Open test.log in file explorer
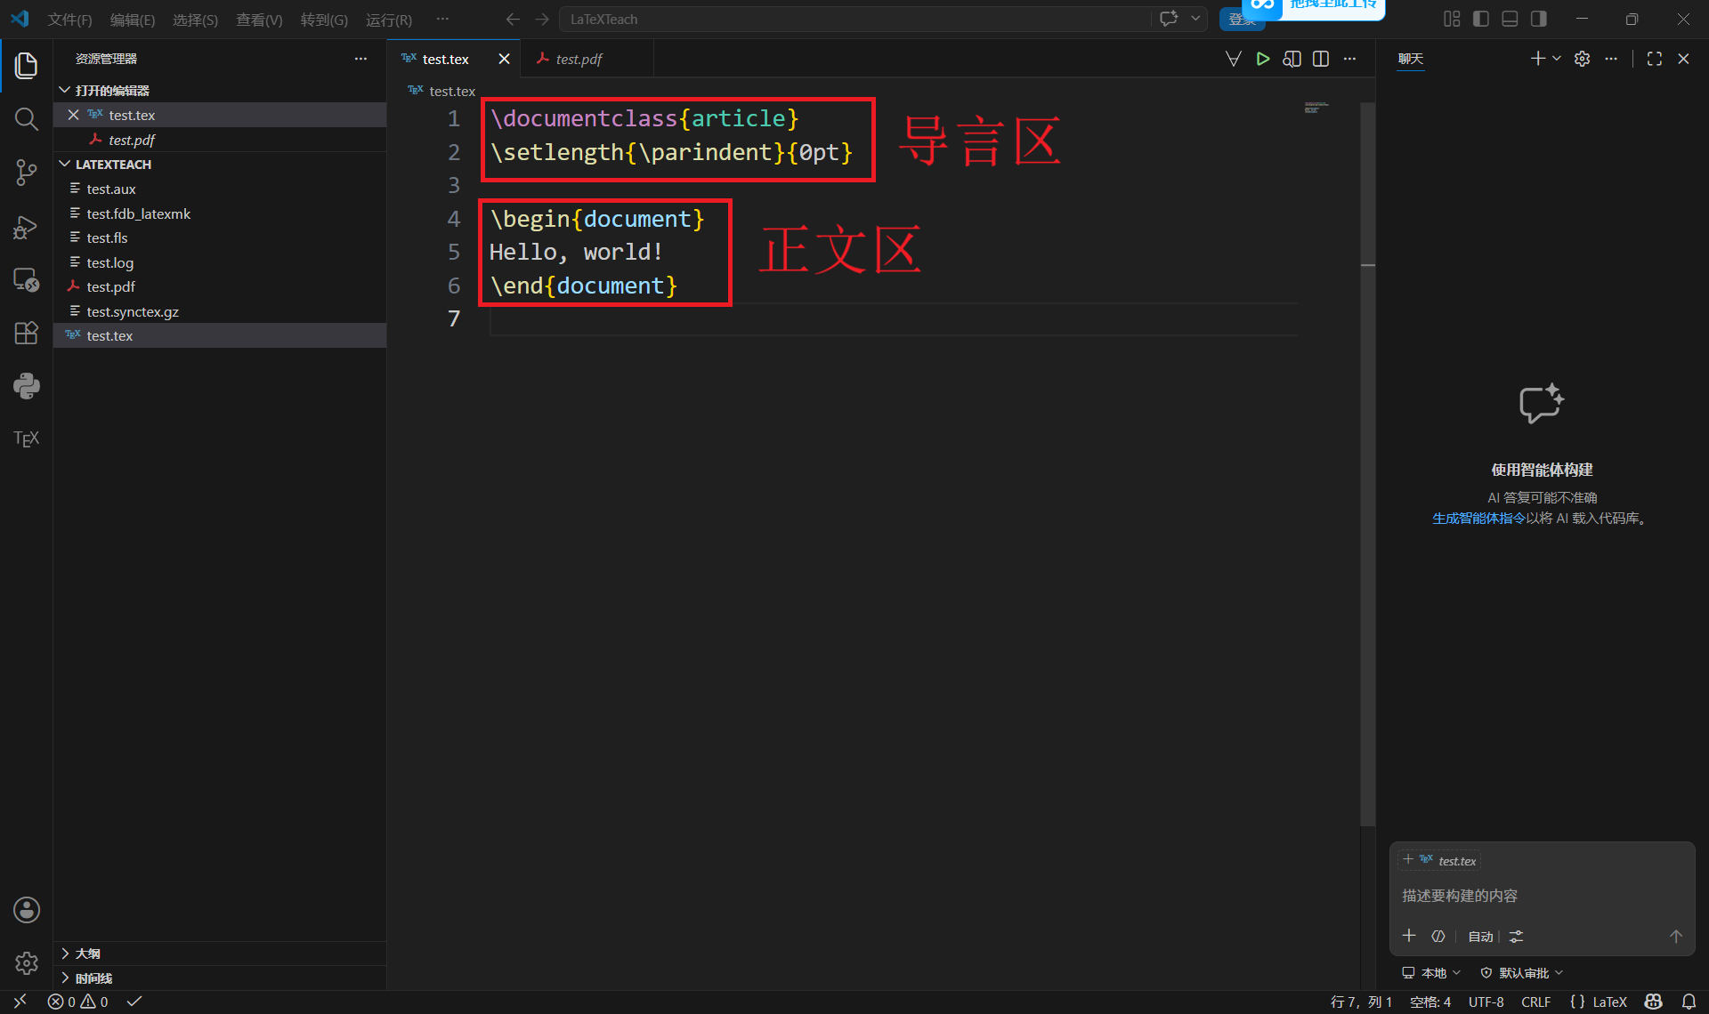The image size is (1709, 1014). tap(220, 262)
